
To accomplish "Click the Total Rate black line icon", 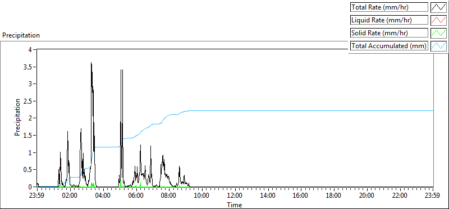I will point(438,7).
